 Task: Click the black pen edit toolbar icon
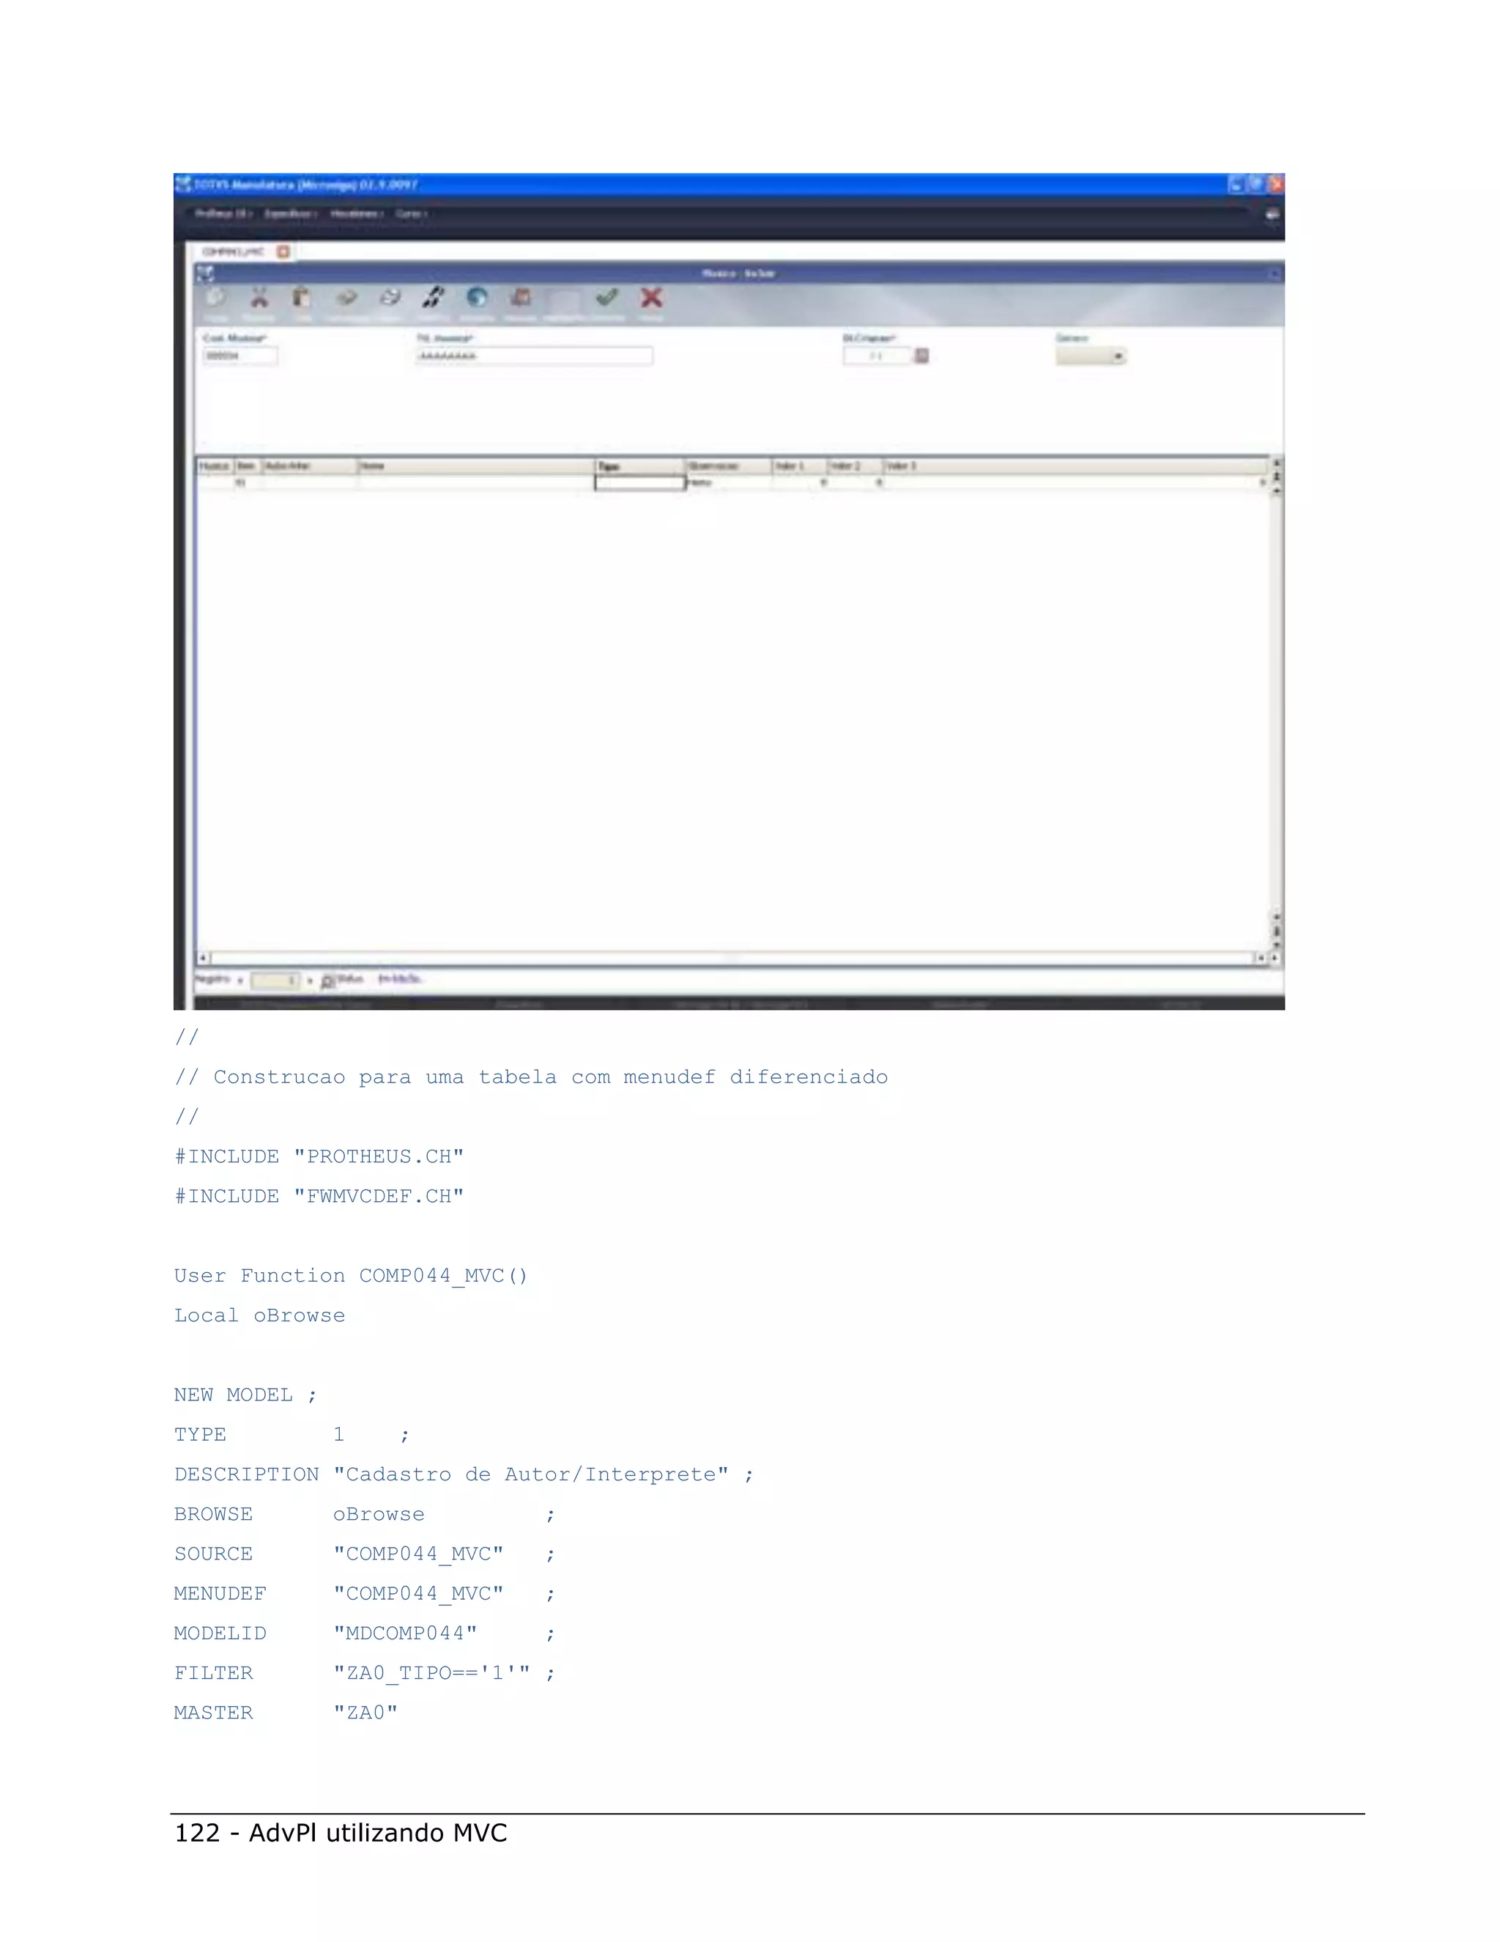click(x=434, y=297)
